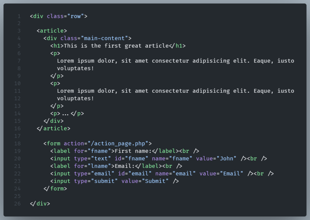This screenshot has width=310, height=220.
Task: Click the ellipsis inside the paragraph on line 14
Action: [x=65, y=114]
